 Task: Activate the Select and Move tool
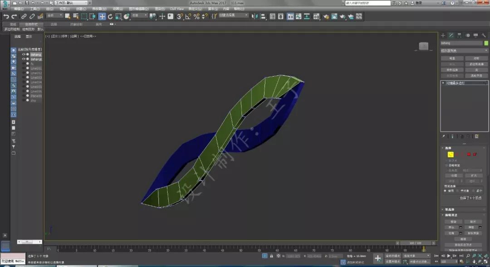102,16
